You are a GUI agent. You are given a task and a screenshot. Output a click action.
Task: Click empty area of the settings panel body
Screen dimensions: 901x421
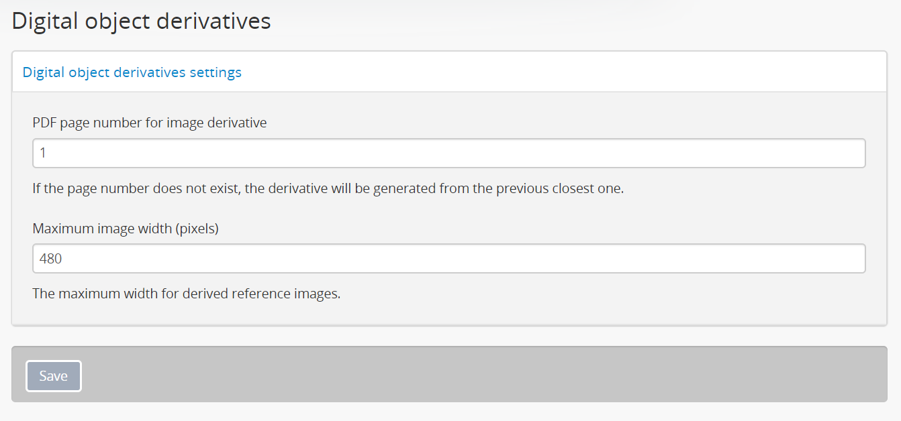(x=449, y=312)
